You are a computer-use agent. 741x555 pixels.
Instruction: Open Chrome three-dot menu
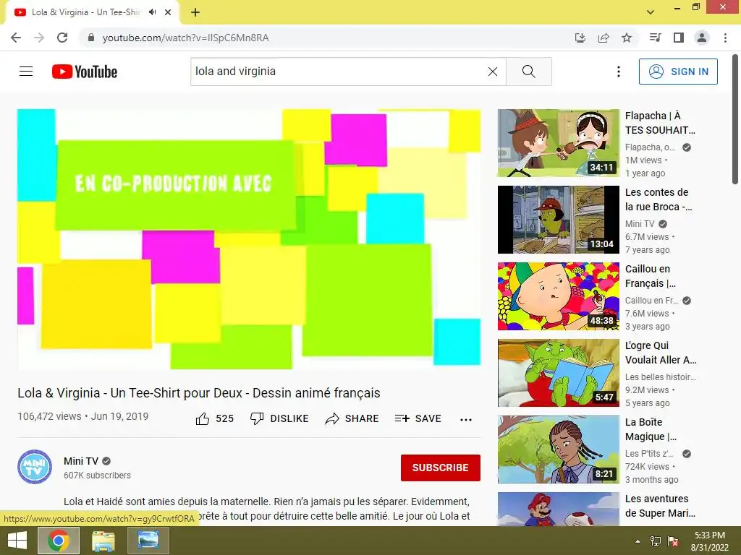pyautogui.click(x=725, y=38)
